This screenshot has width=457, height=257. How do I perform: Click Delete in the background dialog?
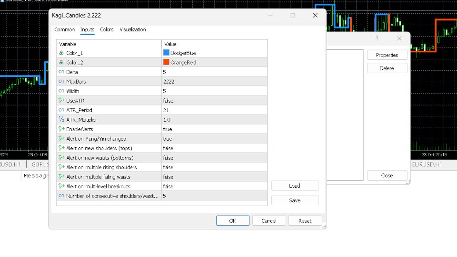click(387, 68)
